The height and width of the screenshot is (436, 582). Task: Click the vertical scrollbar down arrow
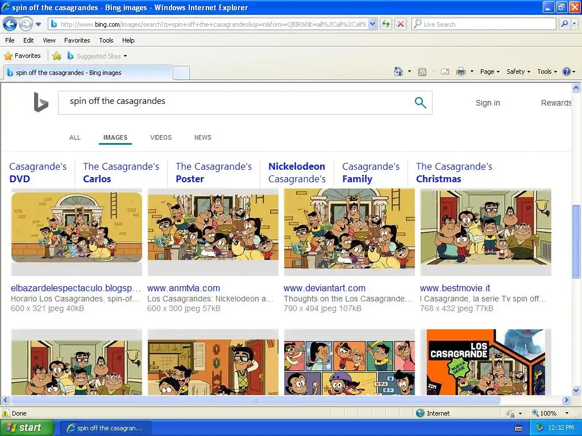pyautogui.click(x=576, y=390)
